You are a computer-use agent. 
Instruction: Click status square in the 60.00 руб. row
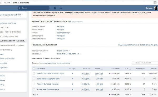click(x=72, y=84)
